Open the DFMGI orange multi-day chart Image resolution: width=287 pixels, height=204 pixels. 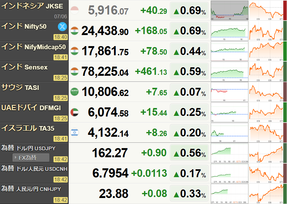coord(266,112)
